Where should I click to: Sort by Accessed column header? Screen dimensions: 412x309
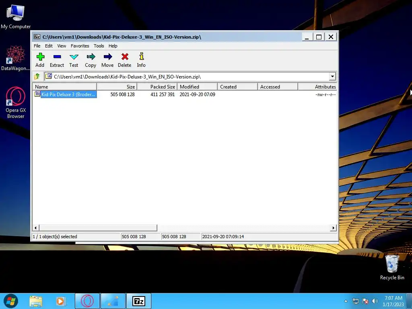pos(278,87)
